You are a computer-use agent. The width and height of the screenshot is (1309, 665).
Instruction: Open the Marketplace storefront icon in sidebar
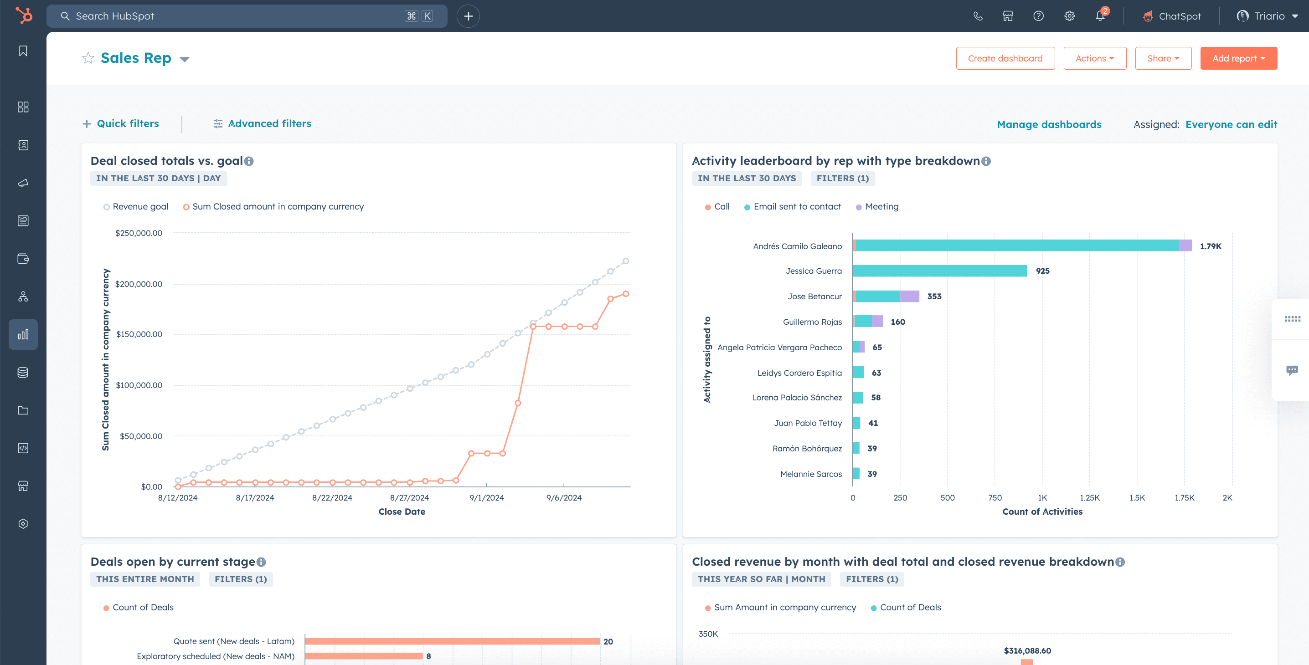[x=23, y=486]
